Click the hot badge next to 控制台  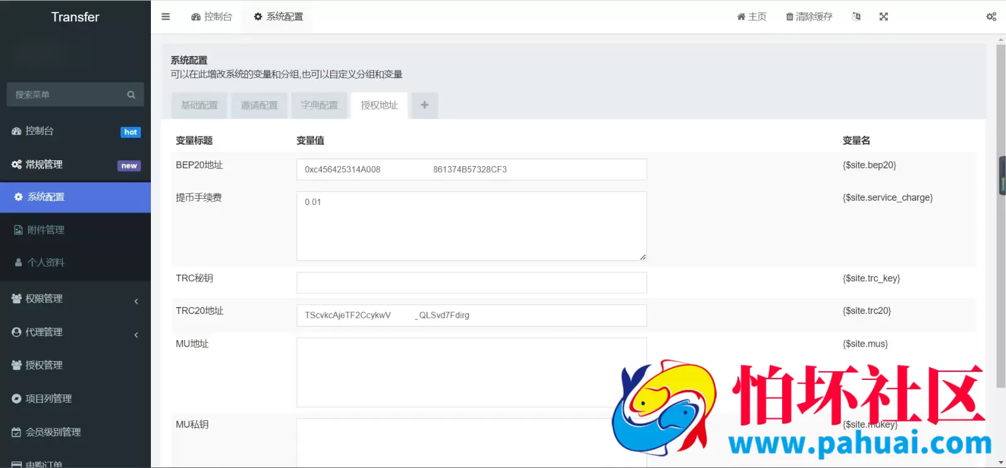(131, 132)
